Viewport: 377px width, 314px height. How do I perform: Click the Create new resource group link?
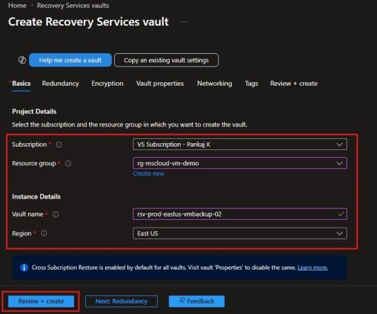(149, 174)
